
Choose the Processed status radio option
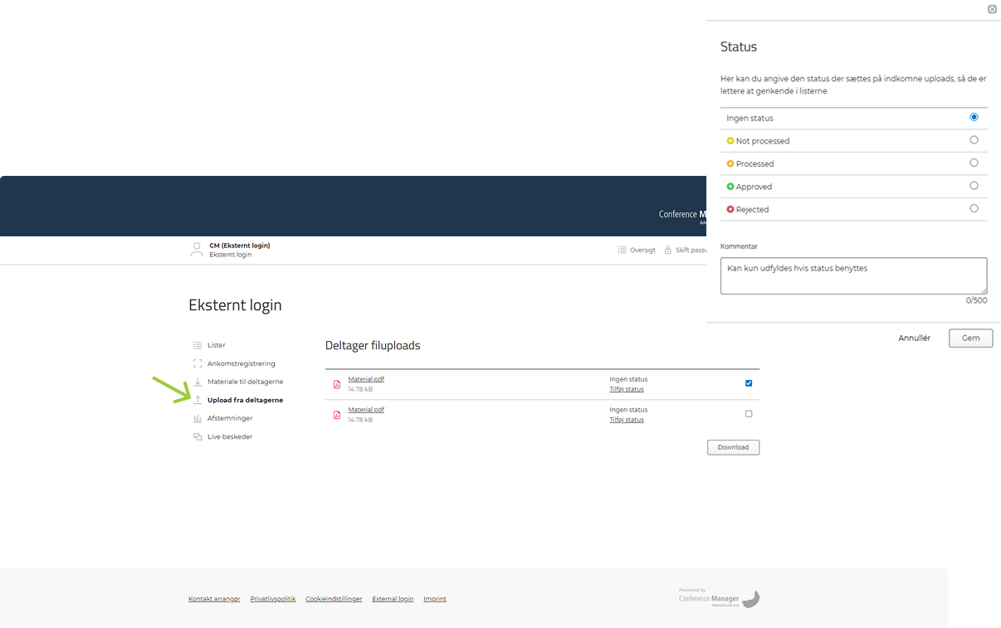tap(974, 163)
